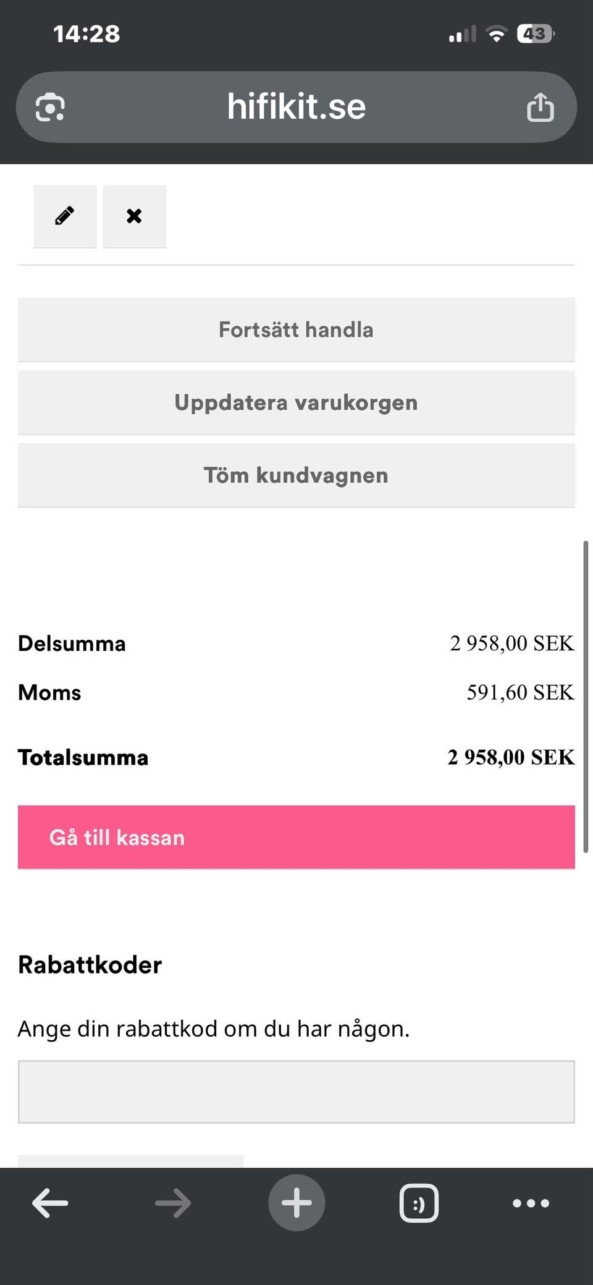Open the tab switcher icon
The image size is (593, 1285).
click(419, 1203)
